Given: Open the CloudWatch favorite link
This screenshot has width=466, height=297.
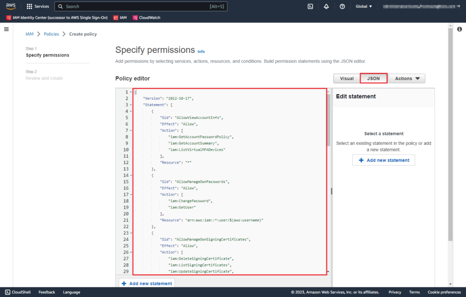Looking at the screenshot, I should click(x=149, y=18).
